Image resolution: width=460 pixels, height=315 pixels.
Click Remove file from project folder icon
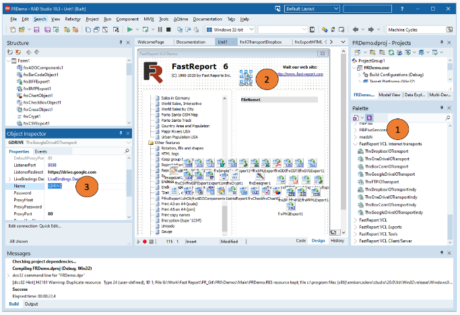click(x=75, y=30)
